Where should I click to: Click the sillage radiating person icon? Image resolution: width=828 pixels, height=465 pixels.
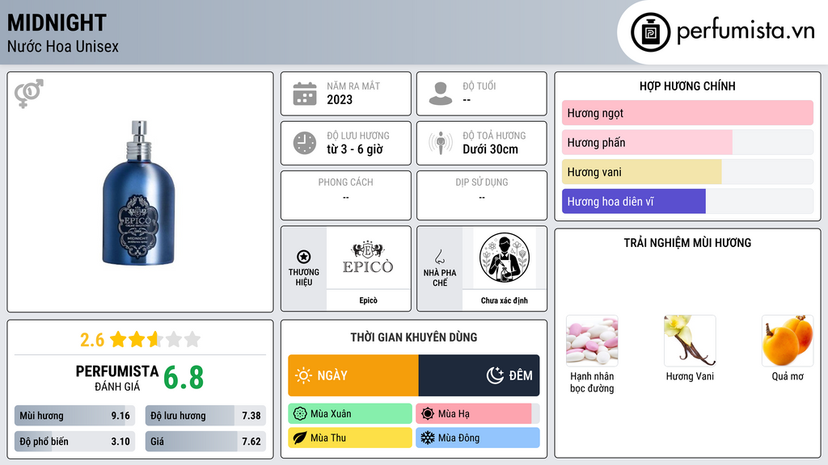tap(441, 143)
